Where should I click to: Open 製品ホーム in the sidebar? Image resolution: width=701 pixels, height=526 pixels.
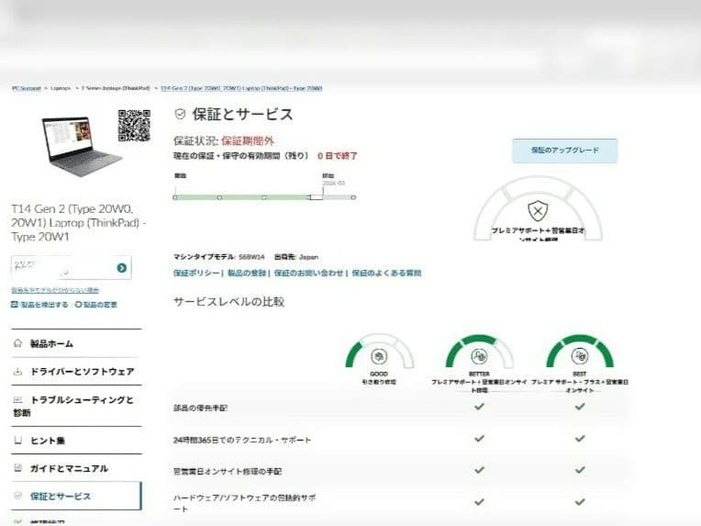[76, 343]
